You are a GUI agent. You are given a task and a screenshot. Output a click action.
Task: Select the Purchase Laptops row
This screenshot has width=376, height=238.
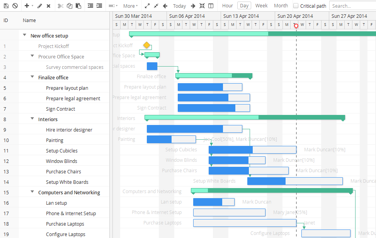pos(54,224)
